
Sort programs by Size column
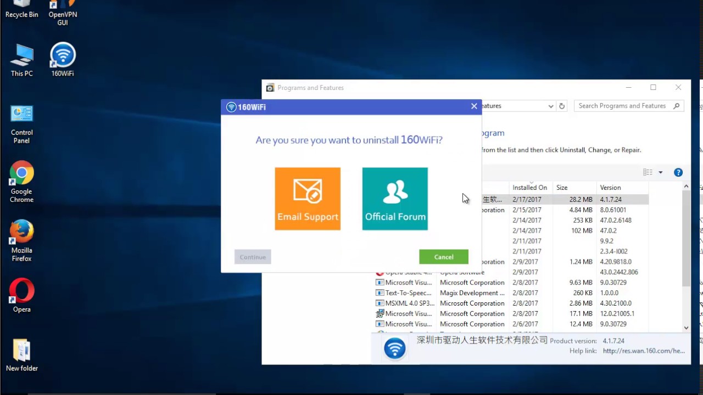(x=575, y=188)
